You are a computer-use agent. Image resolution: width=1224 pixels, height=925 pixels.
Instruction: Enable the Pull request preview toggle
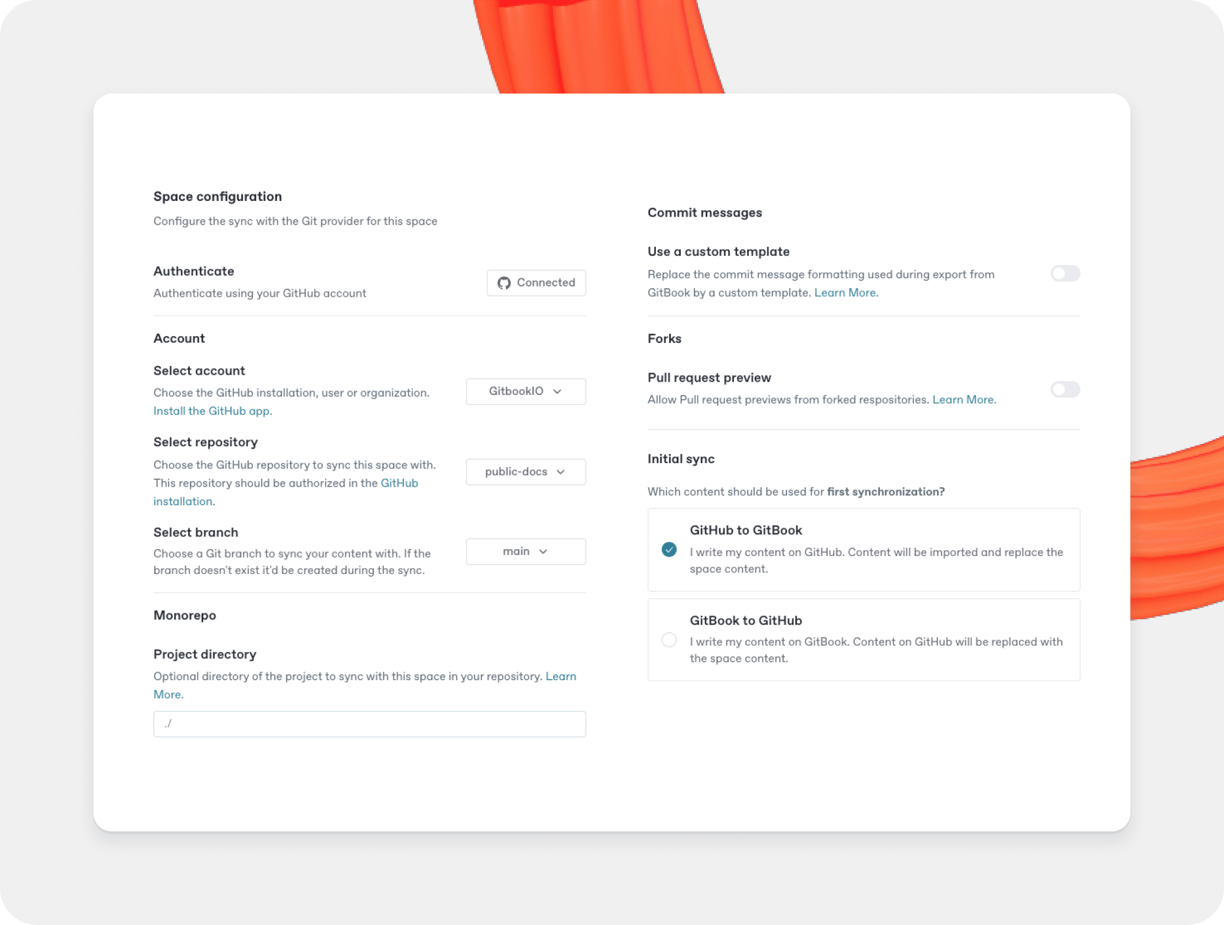click(1065, 389)
